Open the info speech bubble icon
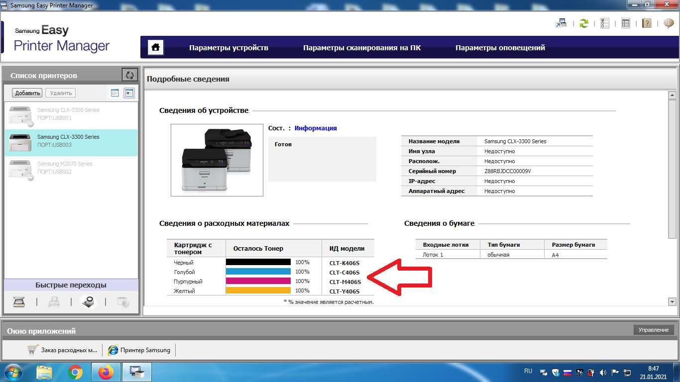This screenshot has height=382, width=680. tap(668, 23)
